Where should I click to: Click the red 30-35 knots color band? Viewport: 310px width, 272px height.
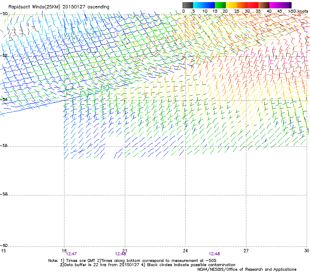pyautogui.click(x=253, y=5)
